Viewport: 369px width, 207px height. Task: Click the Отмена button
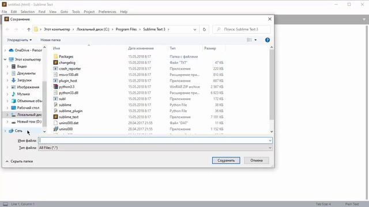coord(256,160)
